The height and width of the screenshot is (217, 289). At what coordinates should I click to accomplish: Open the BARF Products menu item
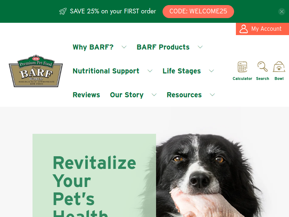163,47
